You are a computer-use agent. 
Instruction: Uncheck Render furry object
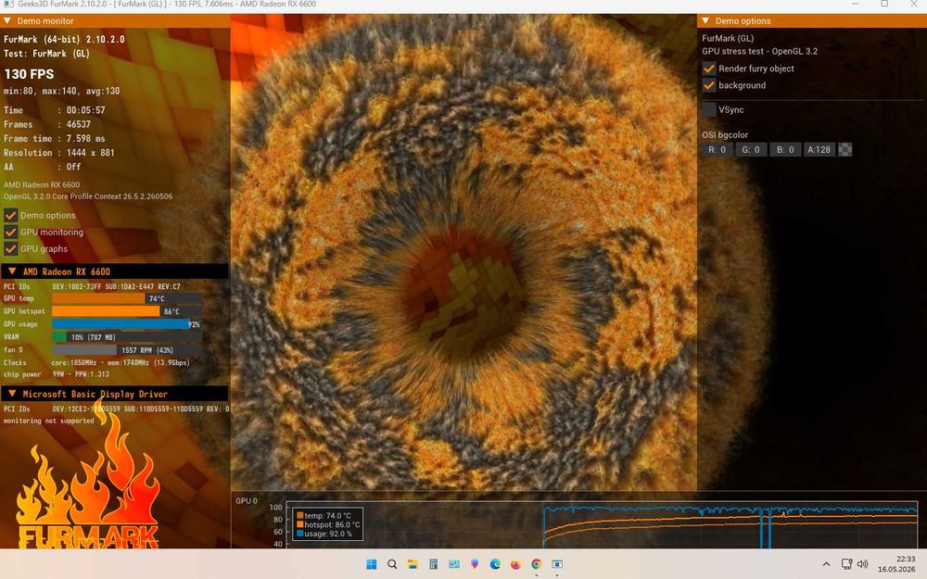click(709, 69)
